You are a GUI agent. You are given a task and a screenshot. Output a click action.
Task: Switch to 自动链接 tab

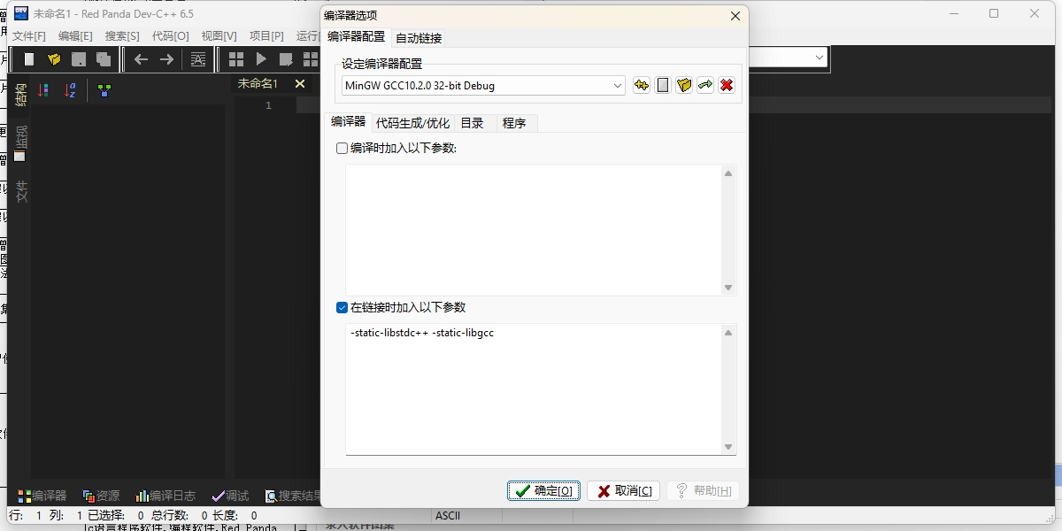pos(419,37)
